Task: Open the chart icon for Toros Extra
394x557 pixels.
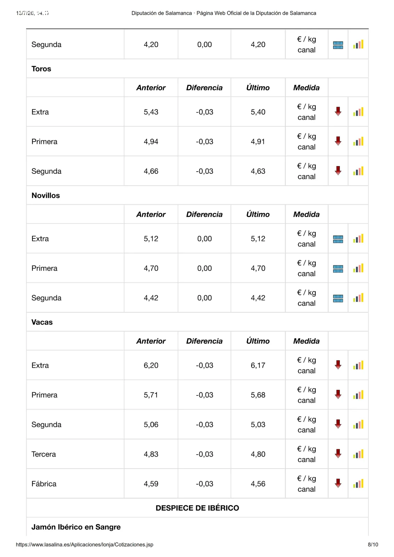Action: click(x=358, y=112)
